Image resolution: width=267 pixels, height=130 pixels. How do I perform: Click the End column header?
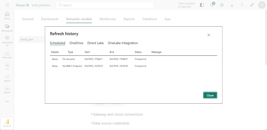[112, 52]
